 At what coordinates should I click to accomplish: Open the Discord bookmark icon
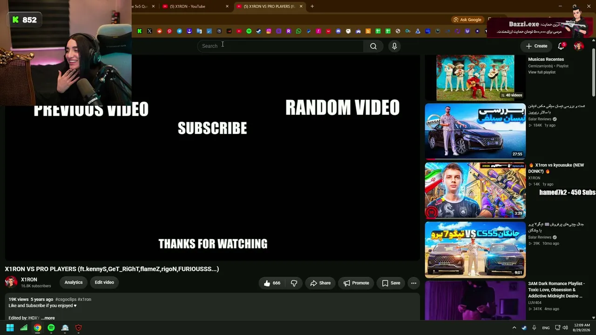pyautogui.click(x=338, y=31)
